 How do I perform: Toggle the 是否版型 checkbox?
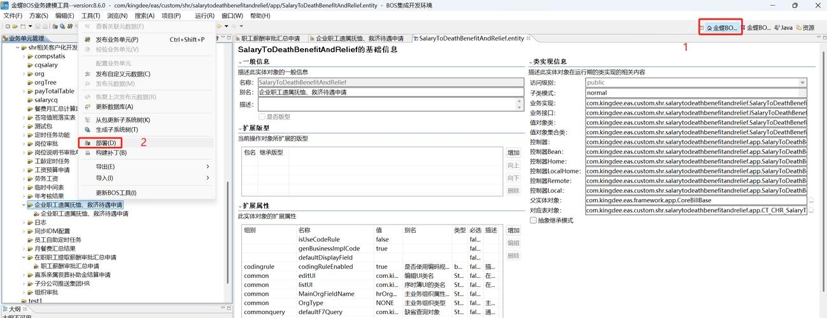pos(262,116)
